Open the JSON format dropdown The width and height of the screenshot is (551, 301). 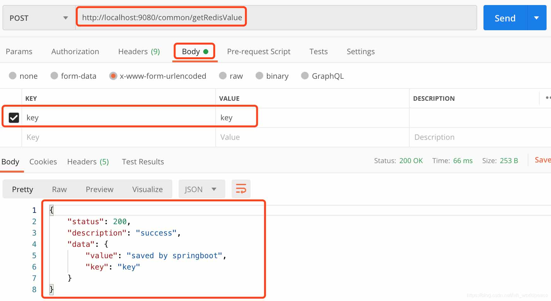pos(201,189)
